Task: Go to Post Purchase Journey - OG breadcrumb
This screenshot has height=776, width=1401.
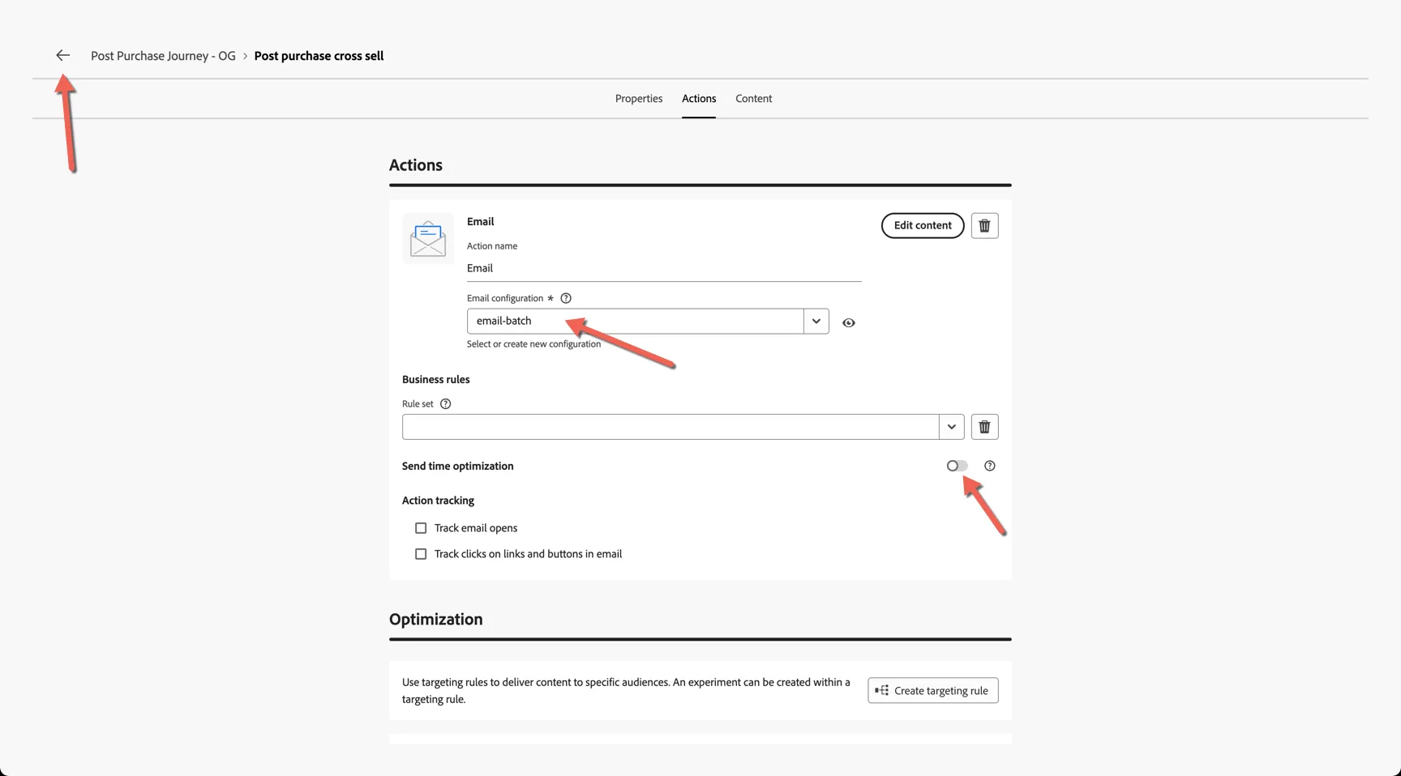Action: point(163,56)
